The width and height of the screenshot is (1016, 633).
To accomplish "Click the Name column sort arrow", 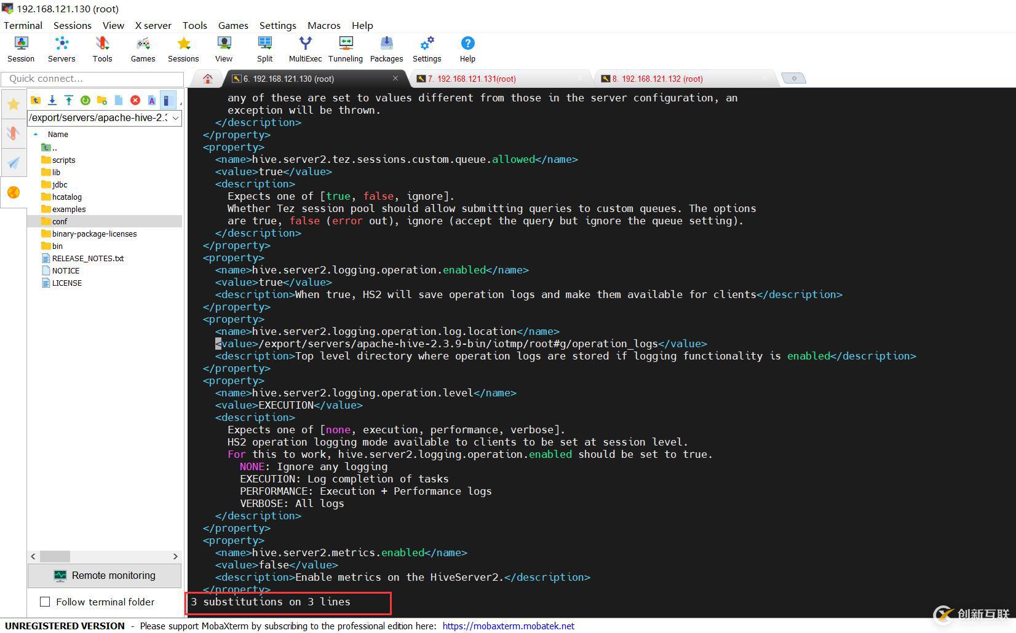I will click(x=36, y=134).
